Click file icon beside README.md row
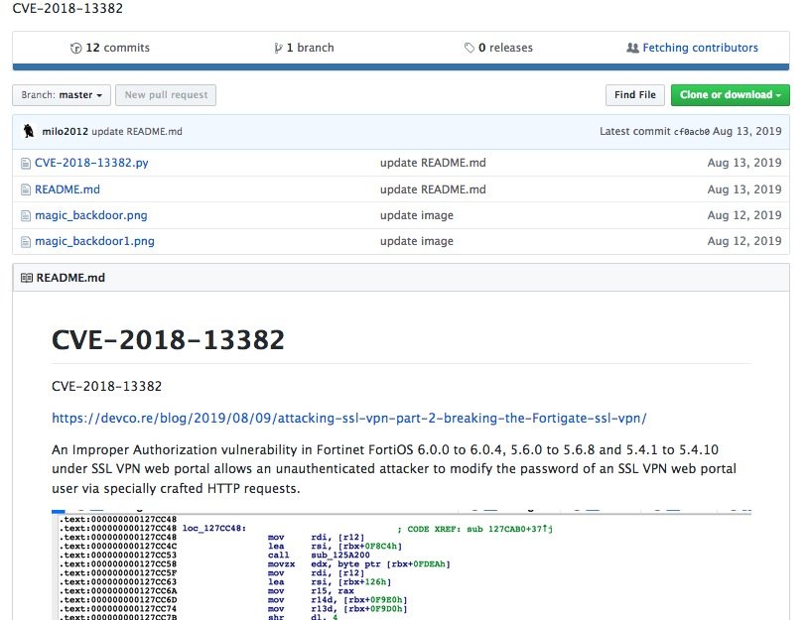Screen dimensions: 810x620 (x=26, y=190)
